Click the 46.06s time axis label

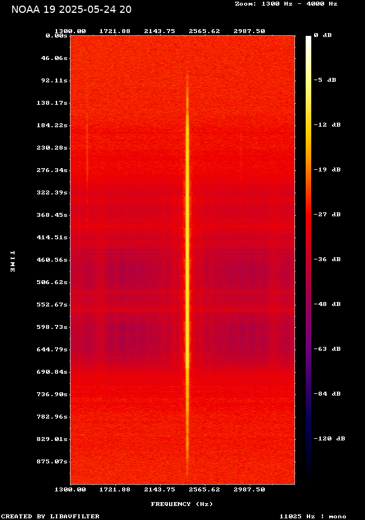point(54,58)
